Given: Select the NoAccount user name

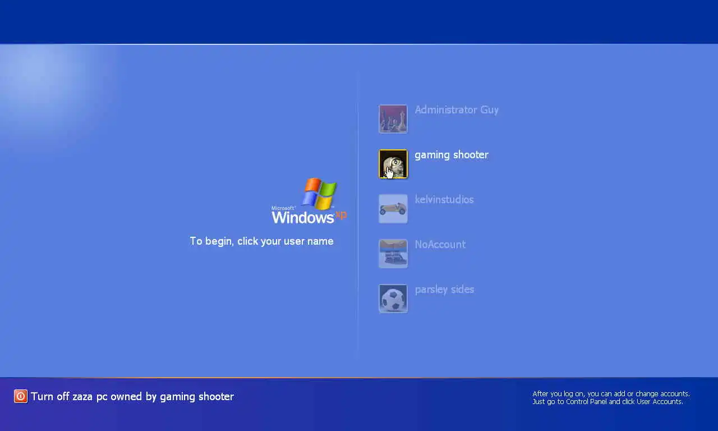Looking at the screenshot, I should 440,245.
